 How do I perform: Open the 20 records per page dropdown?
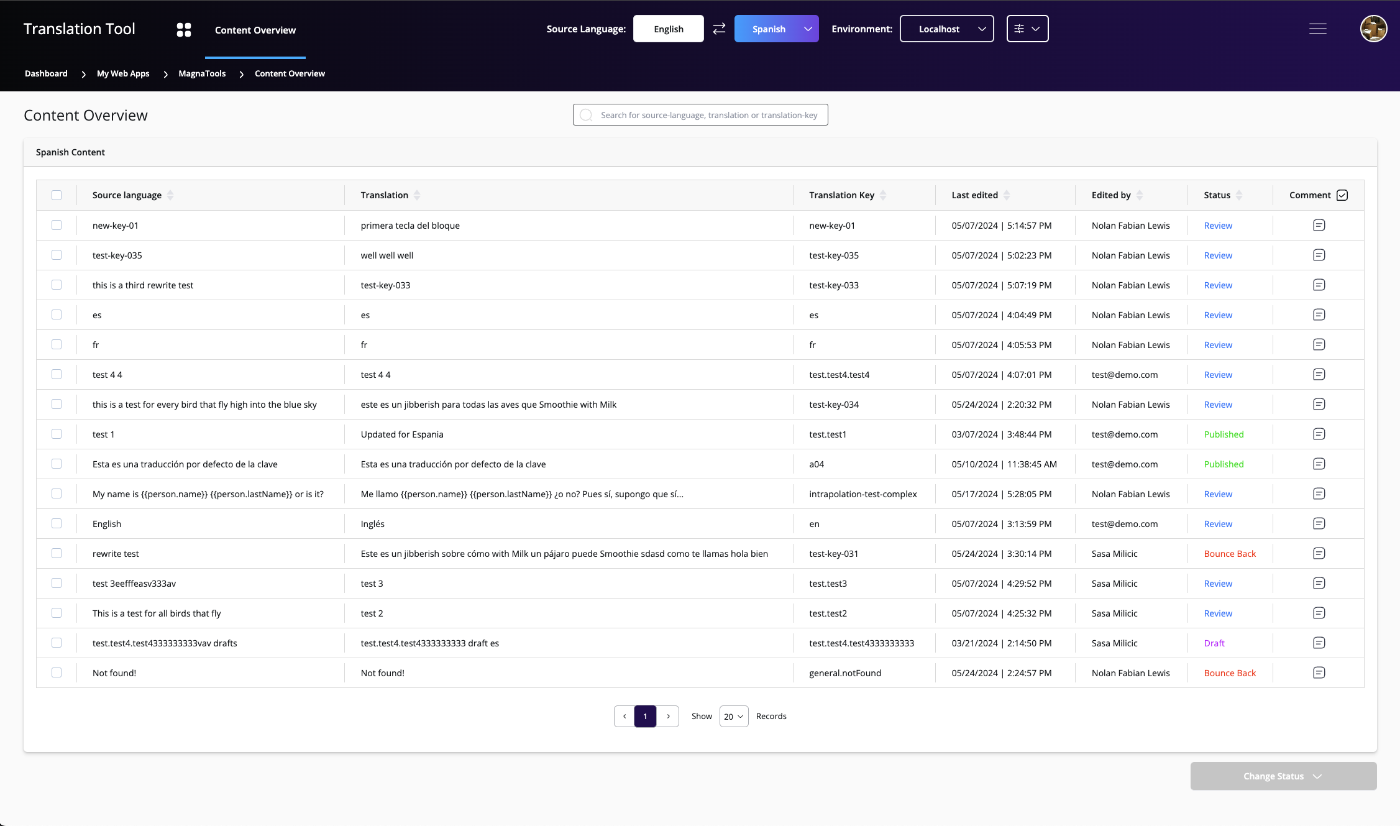(733, 716)
